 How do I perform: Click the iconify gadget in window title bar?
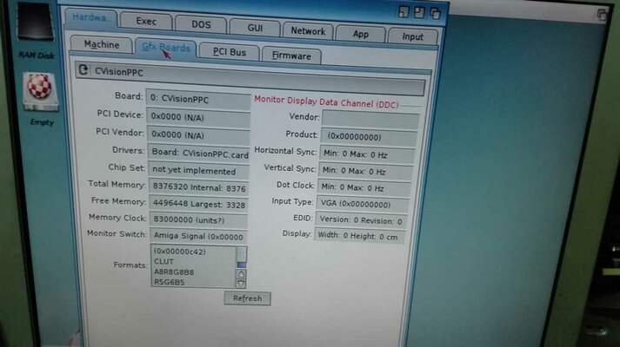pos(403,12)
